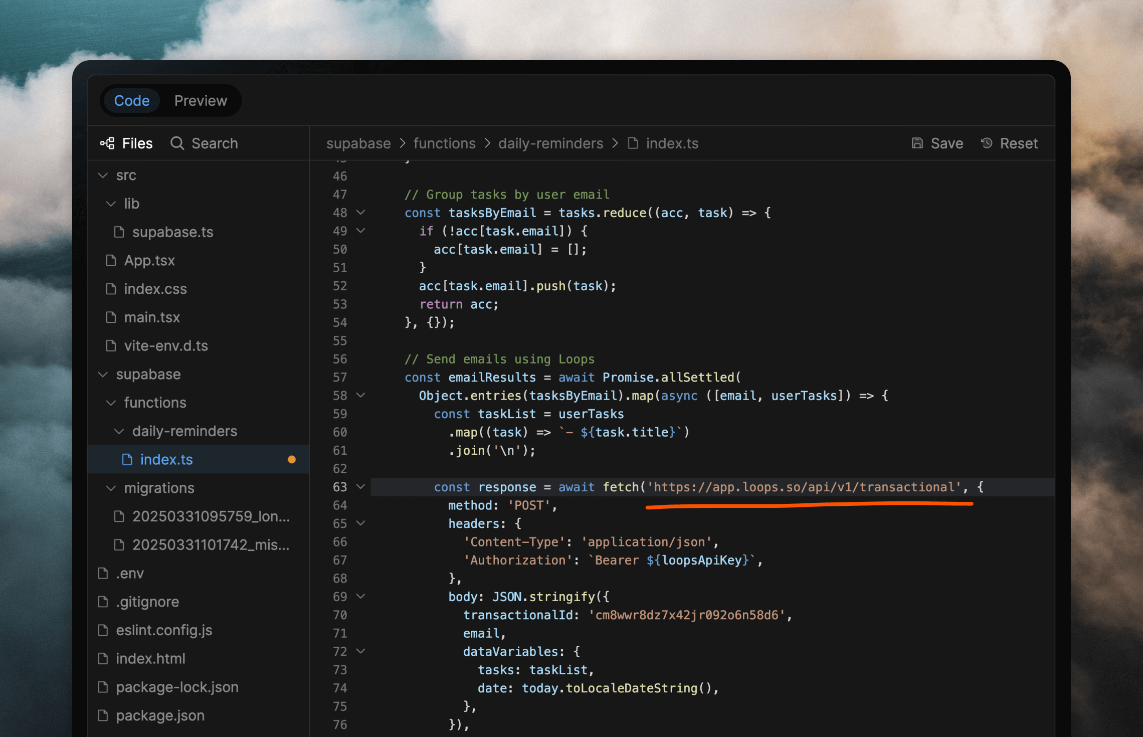Click the Loops API URL string
Screen dimensions: 1143x737
point(804,487)
